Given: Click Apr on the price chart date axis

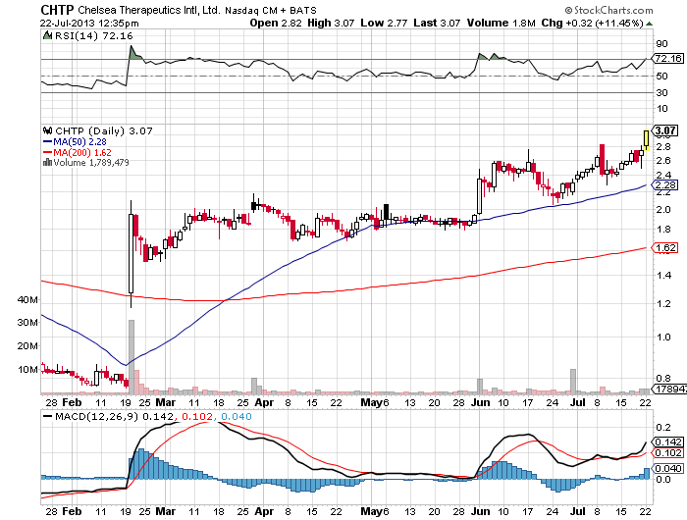Looking at the screenshot, I should (x=264, y=402).
